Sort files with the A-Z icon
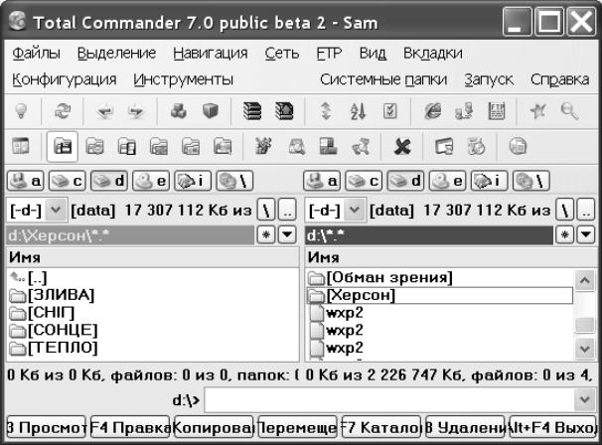The height and width of the screenshot is (445, 602). click(358, 111)
